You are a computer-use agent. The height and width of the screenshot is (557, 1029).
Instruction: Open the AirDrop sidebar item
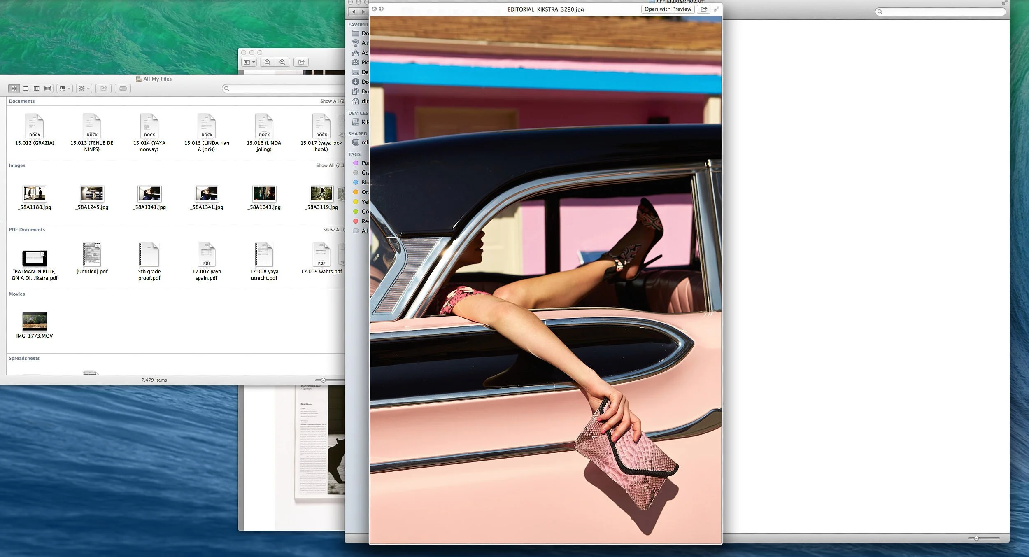[x=362, y=43]
